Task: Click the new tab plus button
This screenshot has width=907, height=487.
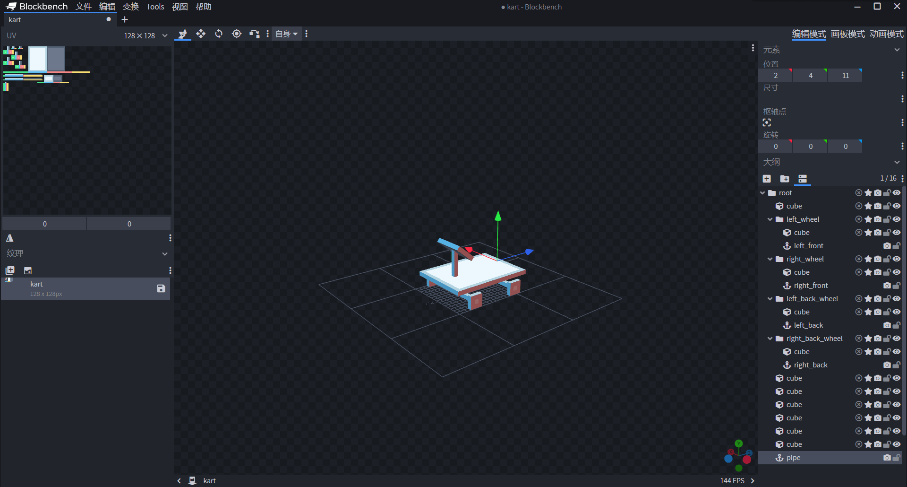Action: [125, 19]
